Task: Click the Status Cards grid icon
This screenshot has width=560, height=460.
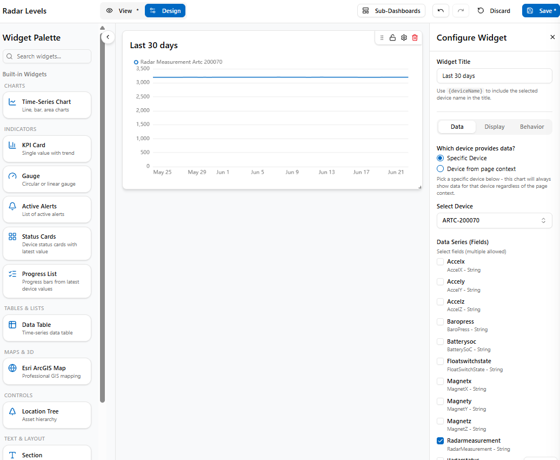Action: click(x=12, y=236)
